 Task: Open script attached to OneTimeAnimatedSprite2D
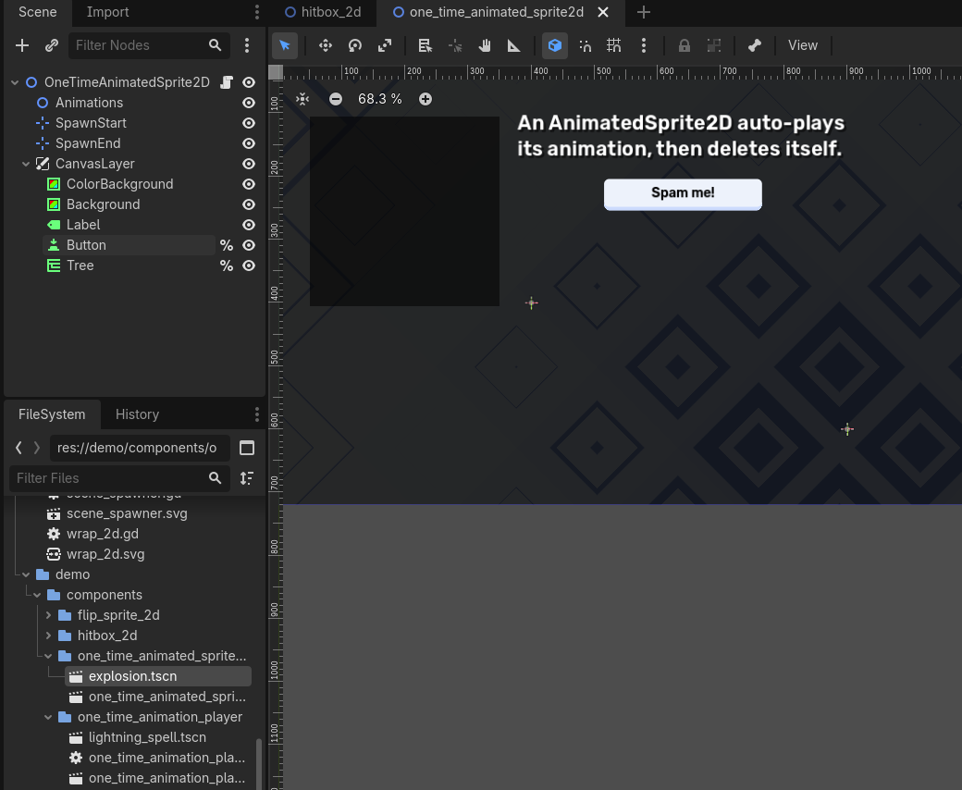point(227,82)
